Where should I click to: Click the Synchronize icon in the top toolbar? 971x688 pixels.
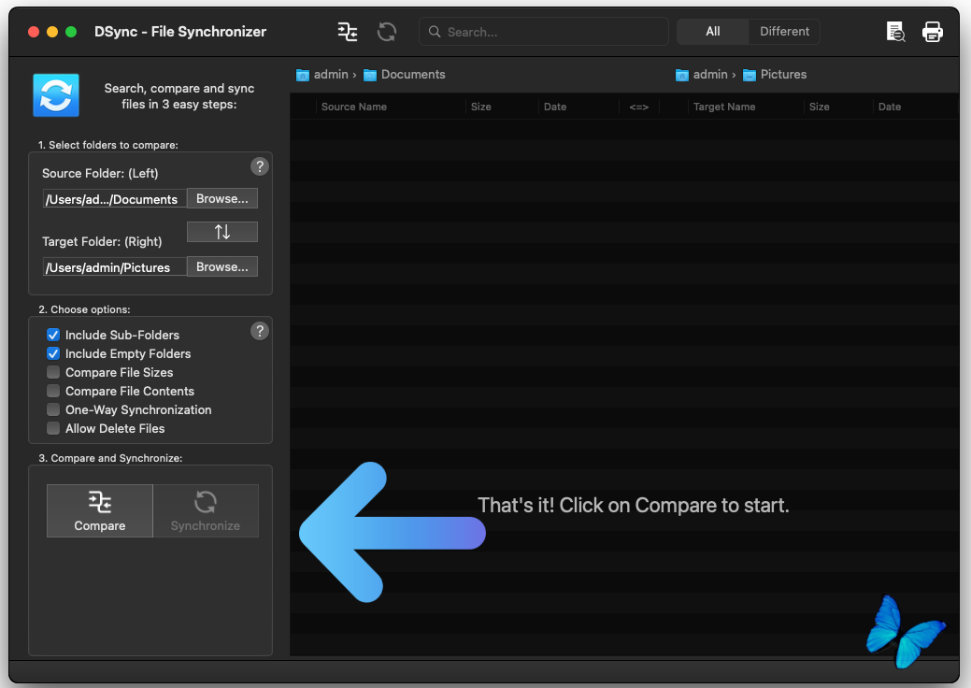pos(387,32)
